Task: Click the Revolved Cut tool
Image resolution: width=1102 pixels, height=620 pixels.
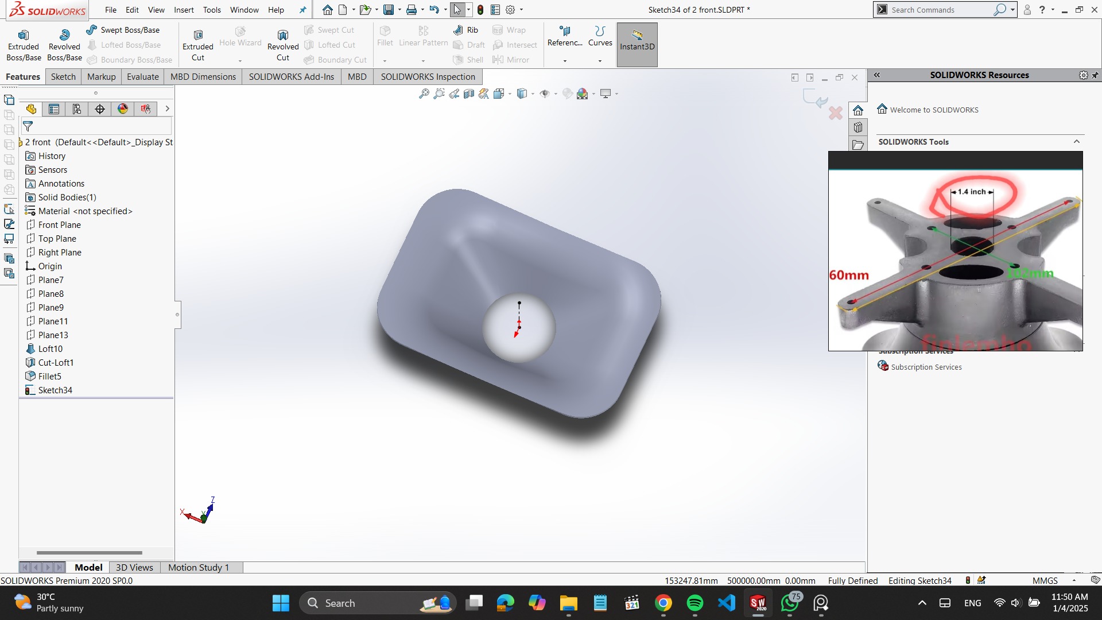Action: [x=283, y=45]
